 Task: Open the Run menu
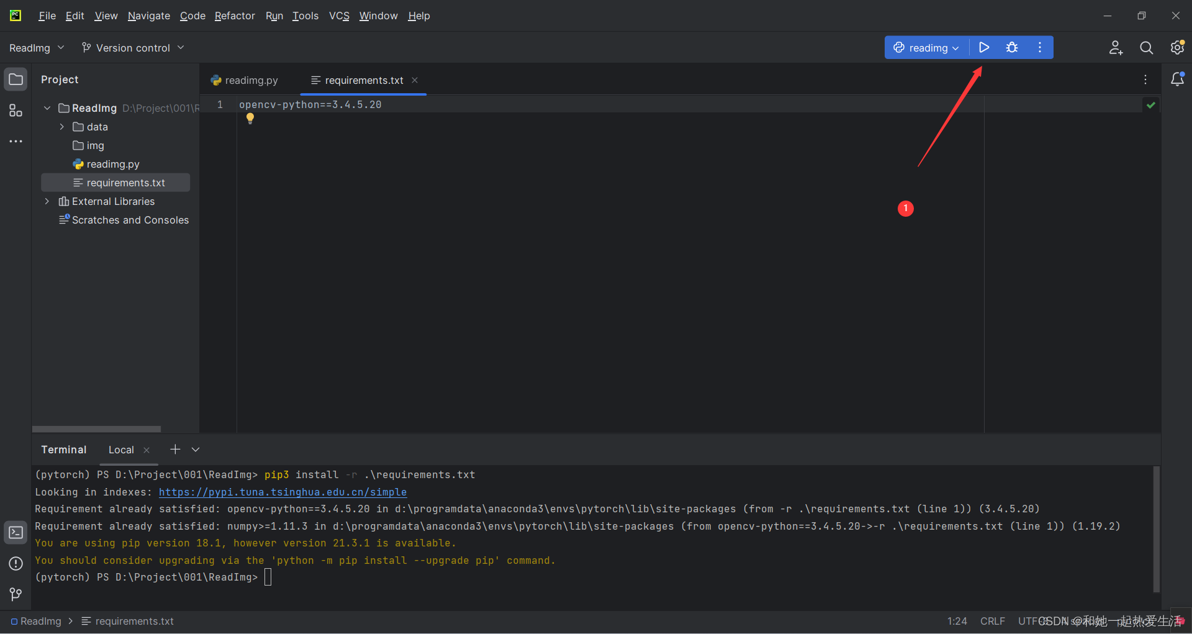pos(274,16)
